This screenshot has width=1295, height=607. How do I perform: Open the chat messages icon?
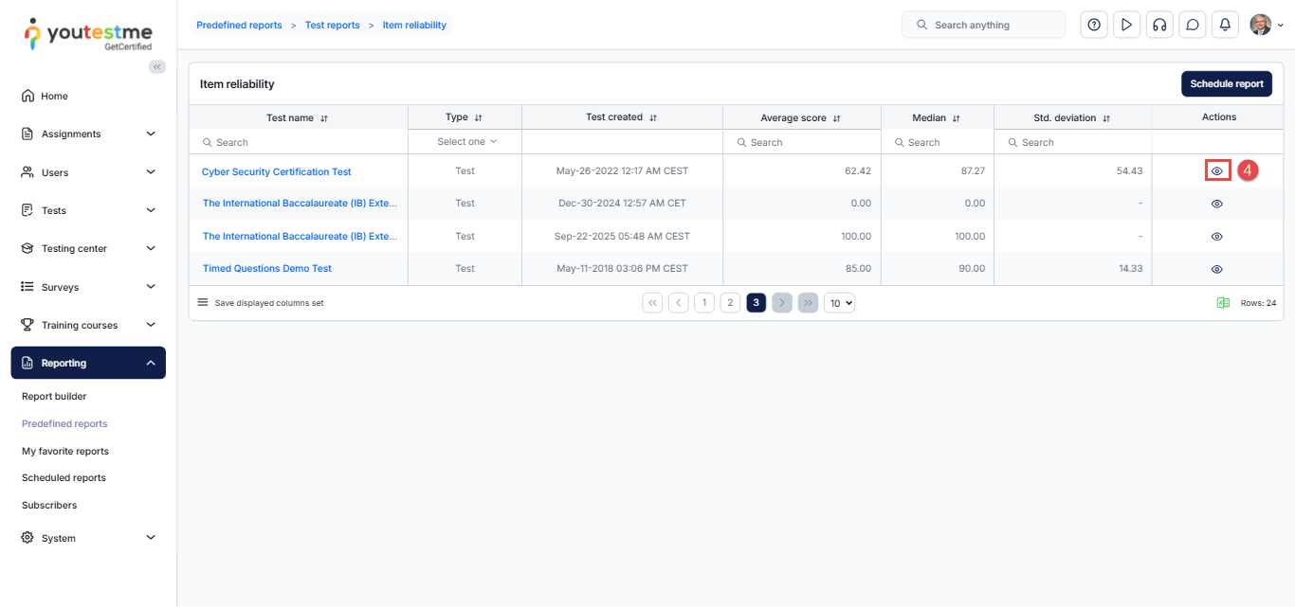click(x=1192, y=26)
